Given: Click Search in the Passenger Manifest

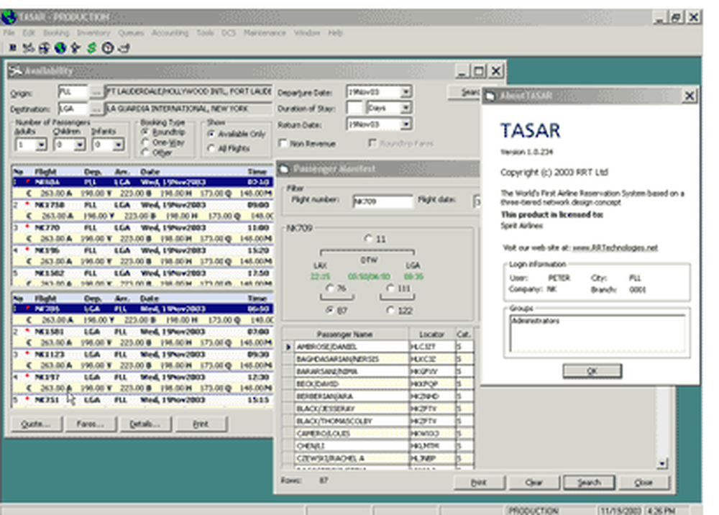Looking at the screenshot, I should click(x=590, y=483).
